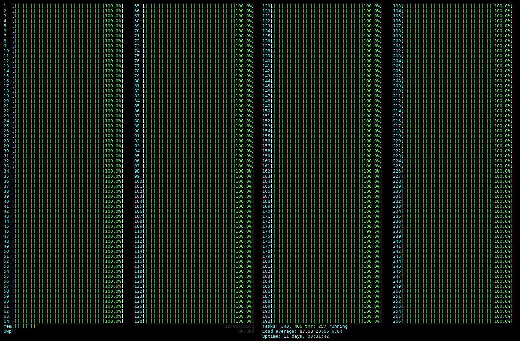Select the CPU 205 usage meter row

tap(453, 66)
